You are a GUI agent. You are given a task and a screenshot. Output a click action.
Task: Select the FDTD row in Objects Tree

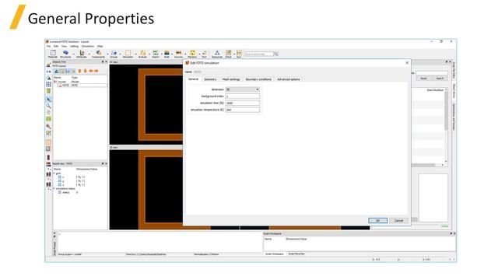[81, 86]
